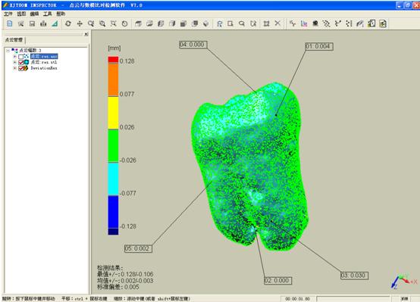This screenshot has height=302, width=420.
Task: Click the X delete selection icon
Action: [277, 23]
